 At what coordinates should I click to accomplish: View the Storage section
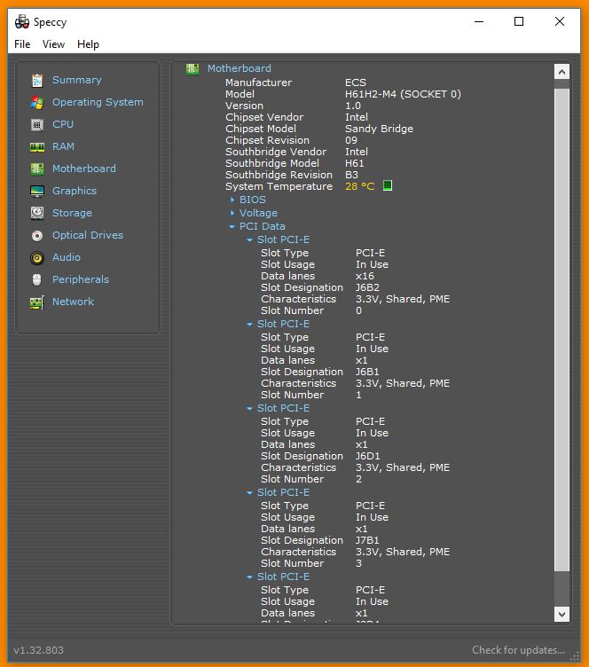point(72,213)
